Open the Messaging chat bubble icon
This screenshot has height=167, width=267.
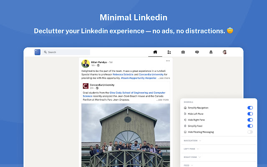[197, 52]
